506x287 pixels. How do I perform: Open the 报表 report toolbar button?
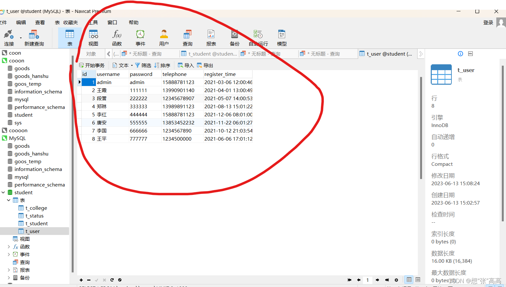[211, 38]
